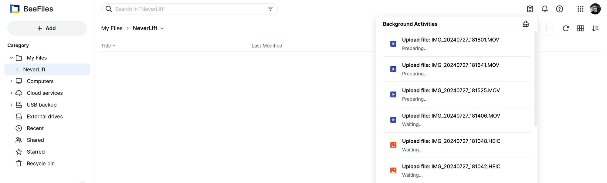Screen dimensions: 607x183
Task: Go to Starred files
Action: point(36,152)
